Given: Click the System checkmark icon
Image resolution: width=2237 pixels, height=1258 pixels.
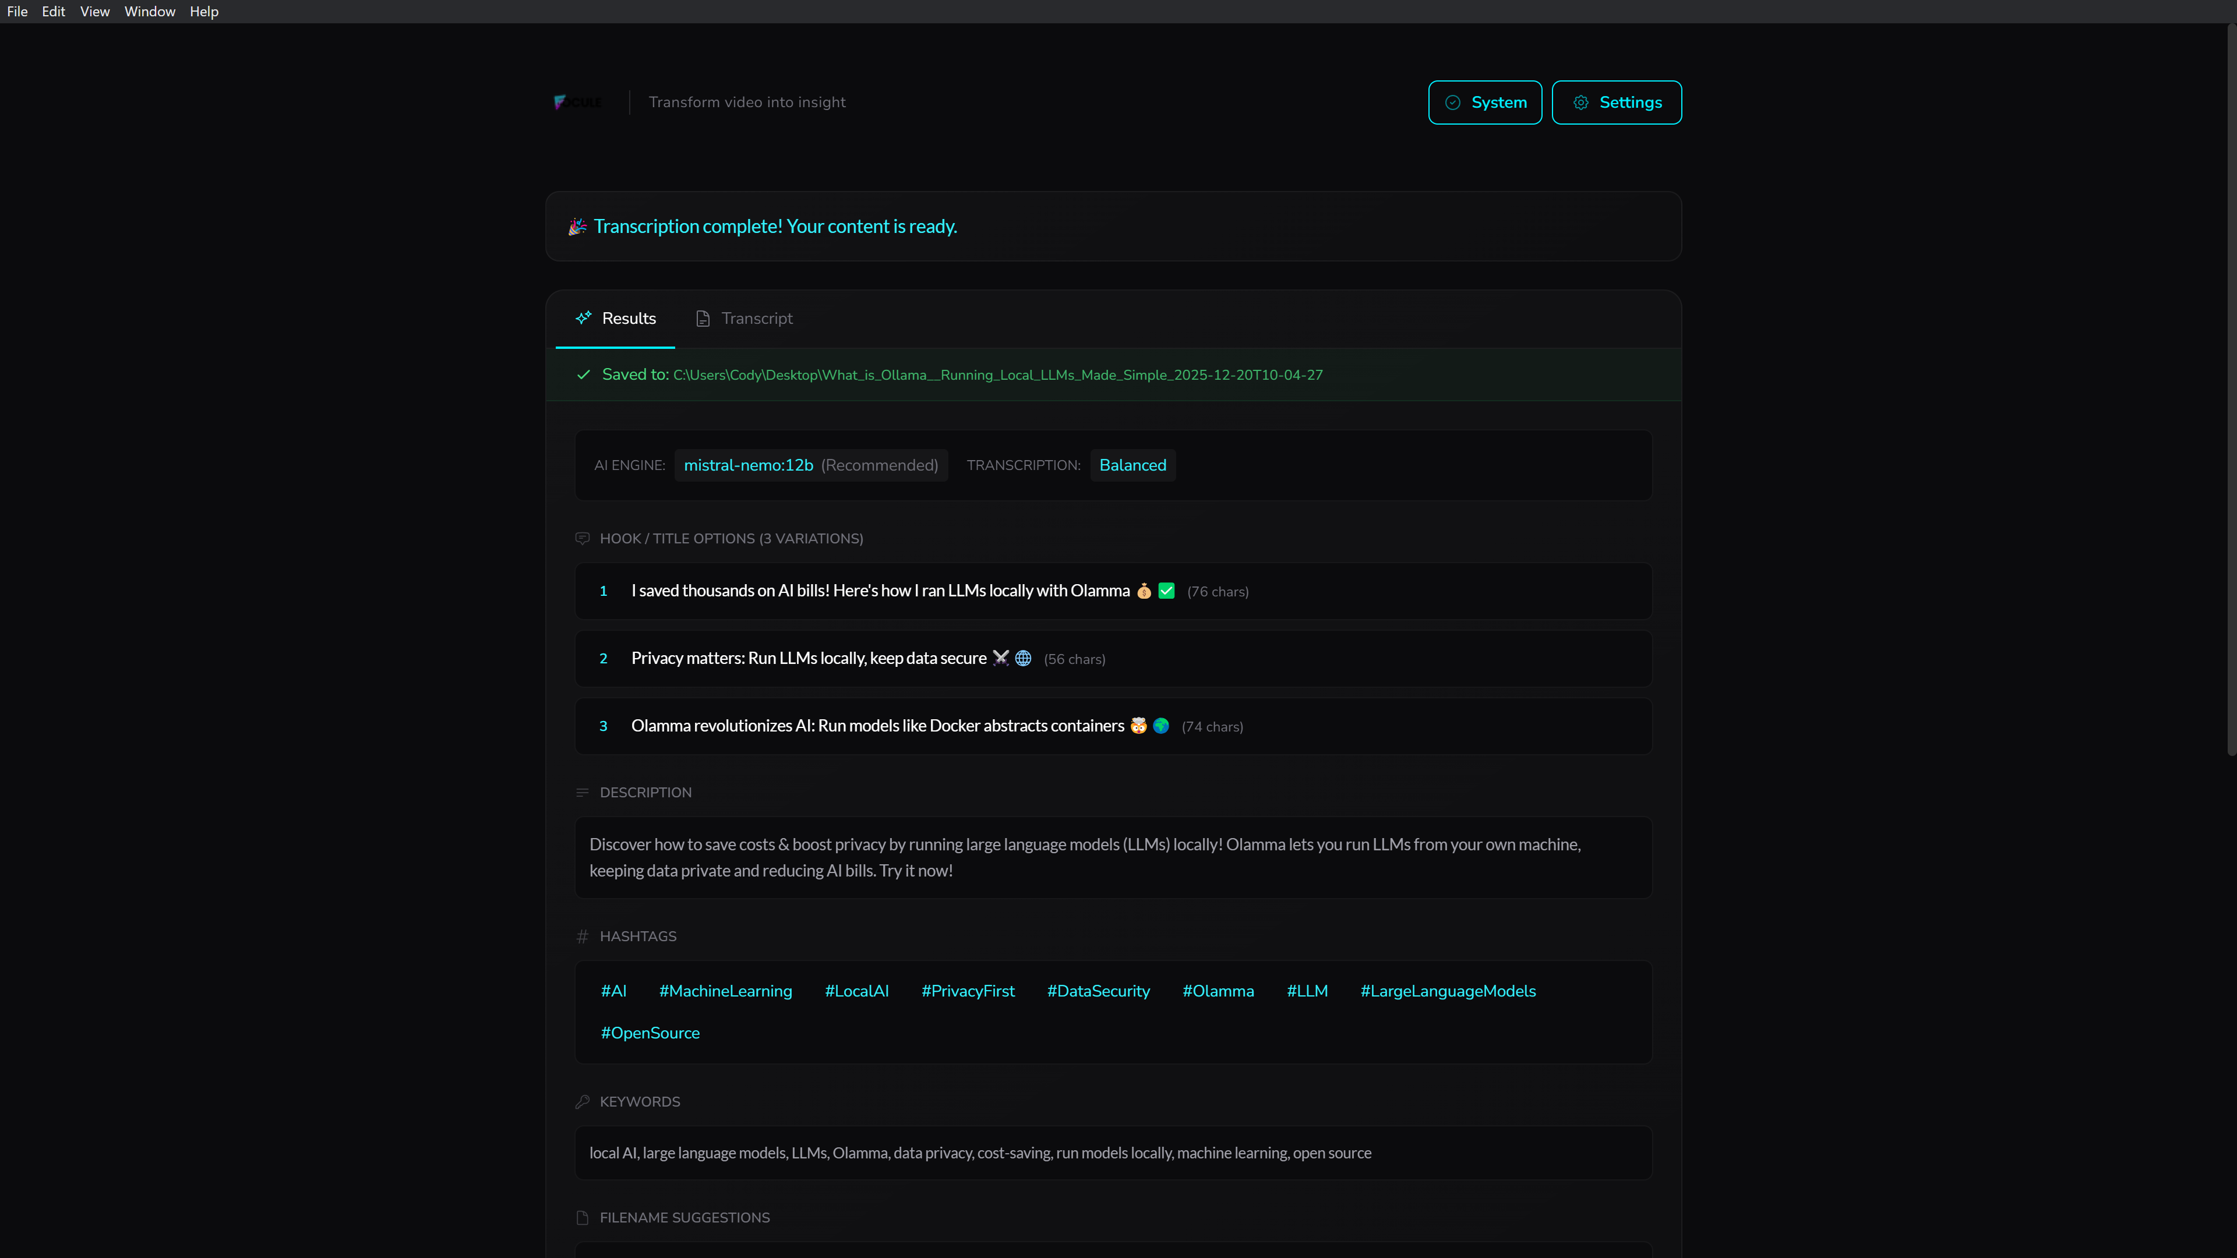Looking at the screenshot, I should click(1452, 103).
